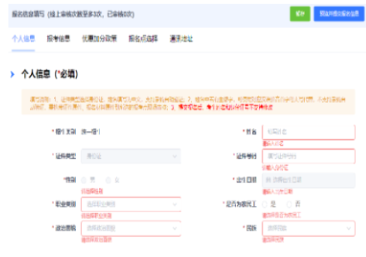Open the 政治面貌 dropdown
366x257 pixels.
[131, 228]
